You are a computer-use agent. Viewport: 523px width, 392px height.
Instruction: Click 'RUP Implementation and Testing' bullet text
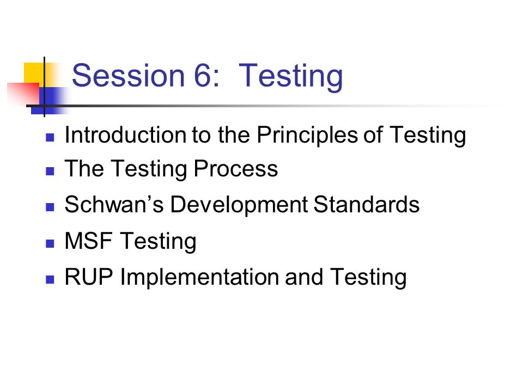(235, 277)
